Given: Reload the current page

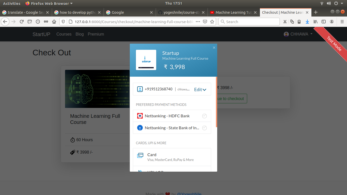Looking at the screenshot, I should [22, 22].
